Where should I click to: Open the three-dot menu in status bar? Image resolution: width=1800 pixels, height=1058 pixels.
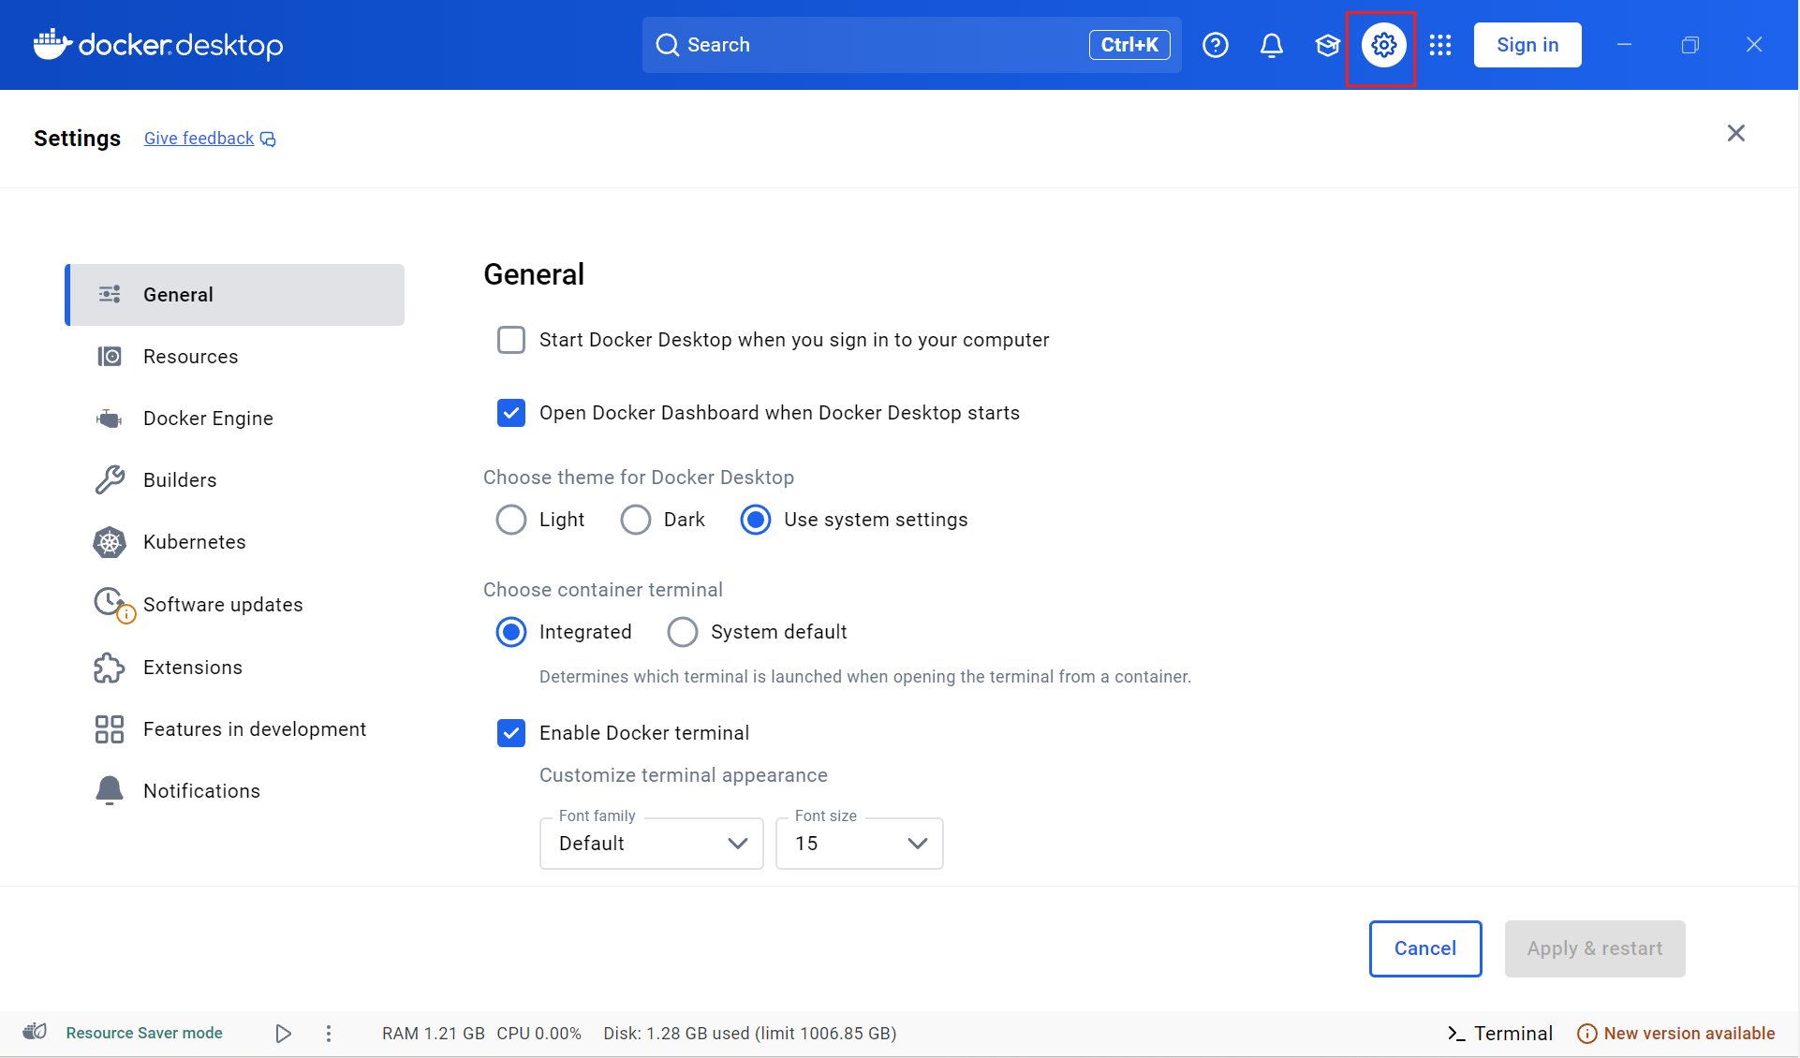tap(329, 1034)
